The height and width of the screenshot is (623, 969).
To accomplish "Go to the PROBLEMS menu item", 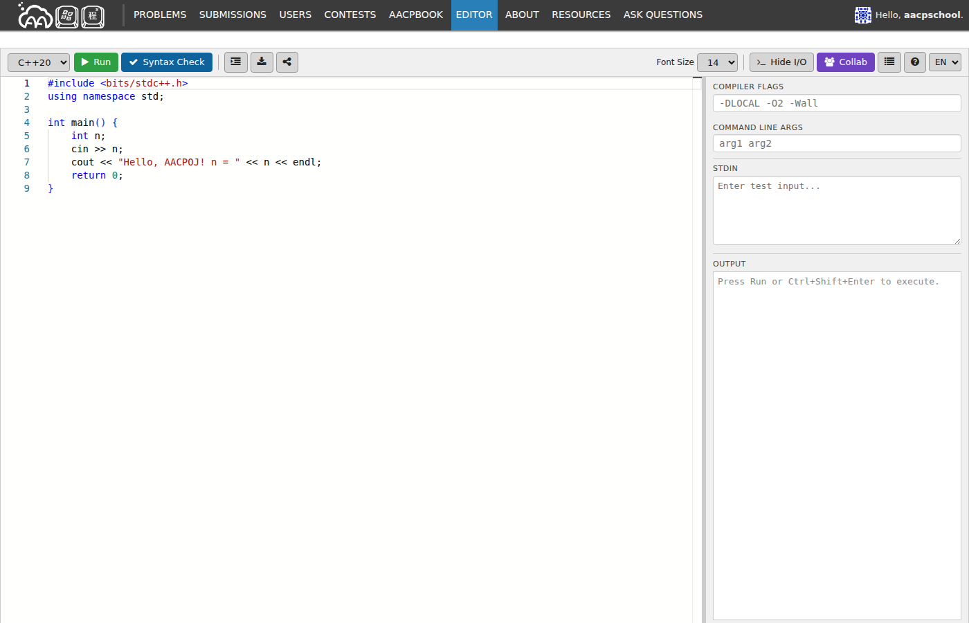I will [160, 15].
